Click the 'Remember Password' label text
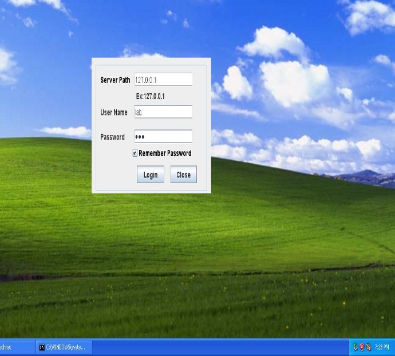This screenshot has width=395, height=356. click(x=165, y=153)
